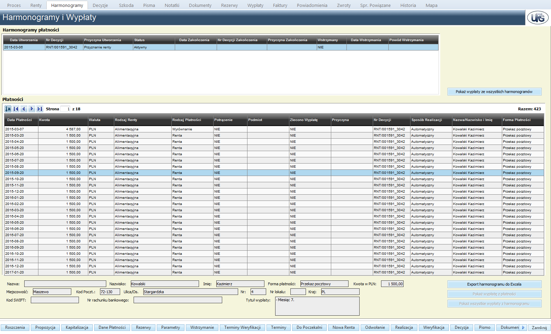Open the Spr. Powiązane tab
This screenshot has height=334, width=551.
(x=376, y=5)
